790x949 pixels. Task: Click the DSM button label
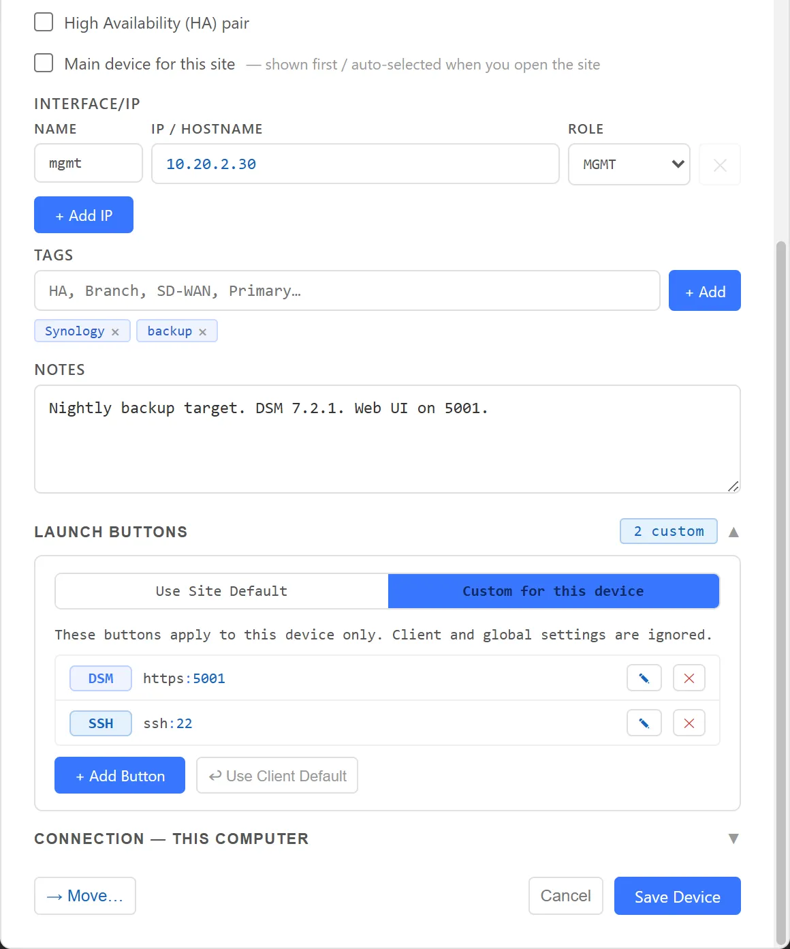[x=101, y=678]
